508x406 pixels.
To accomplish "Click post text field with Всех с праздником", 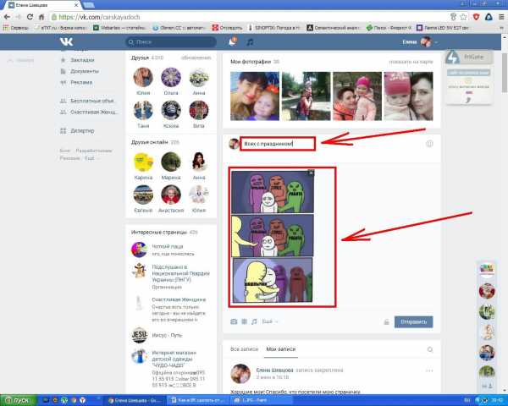I will [278, 144].
